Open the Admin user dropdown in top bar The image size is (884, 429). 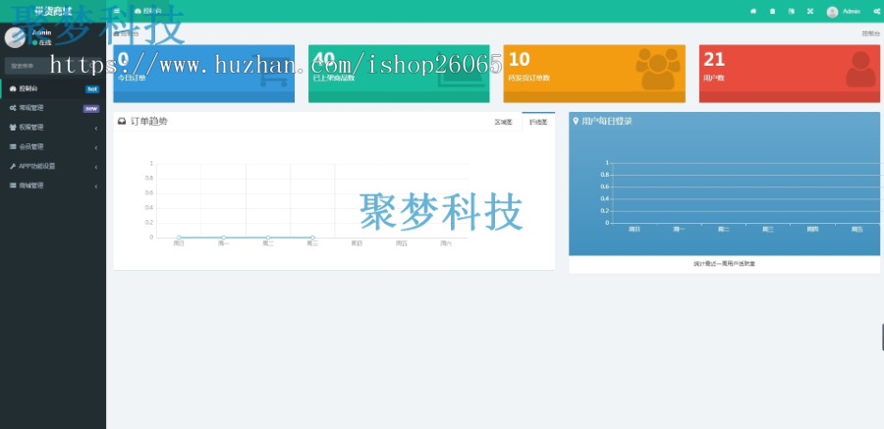coord(844,12)
